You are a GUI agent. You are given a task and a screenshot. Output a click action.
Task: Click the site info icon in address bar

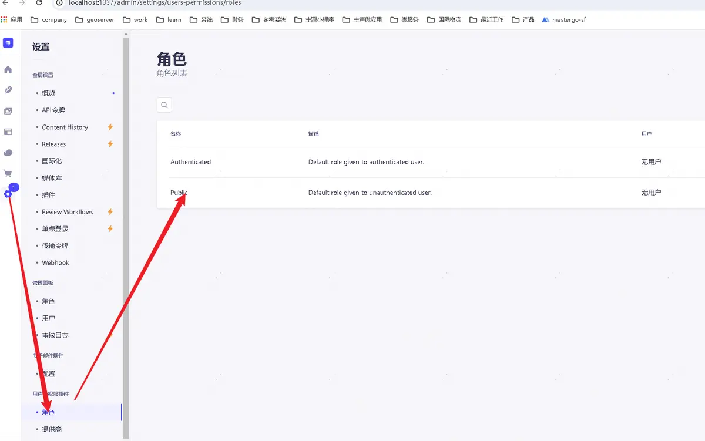coord(59,3)
